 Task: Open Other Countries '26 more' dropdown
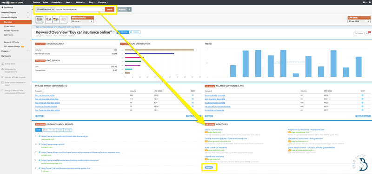click(82, 21)
